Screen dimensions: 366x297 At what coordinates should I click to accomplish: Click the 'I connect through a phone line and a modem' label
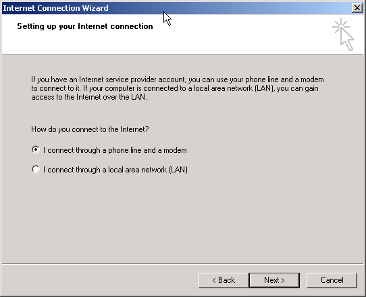(115, 150)
